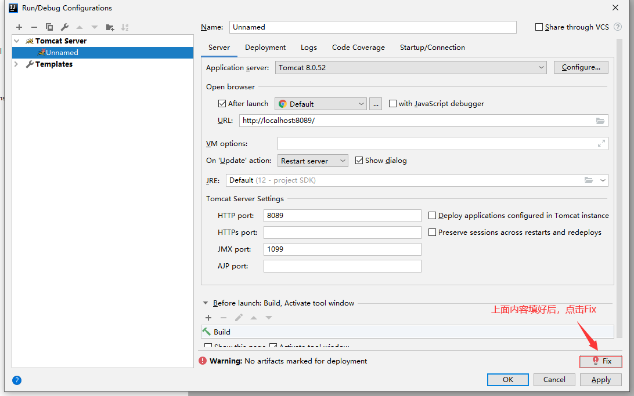The image size is (634, 396).
Task: Click Fix button
Action: pyautogui.click(x=601, y=361)
